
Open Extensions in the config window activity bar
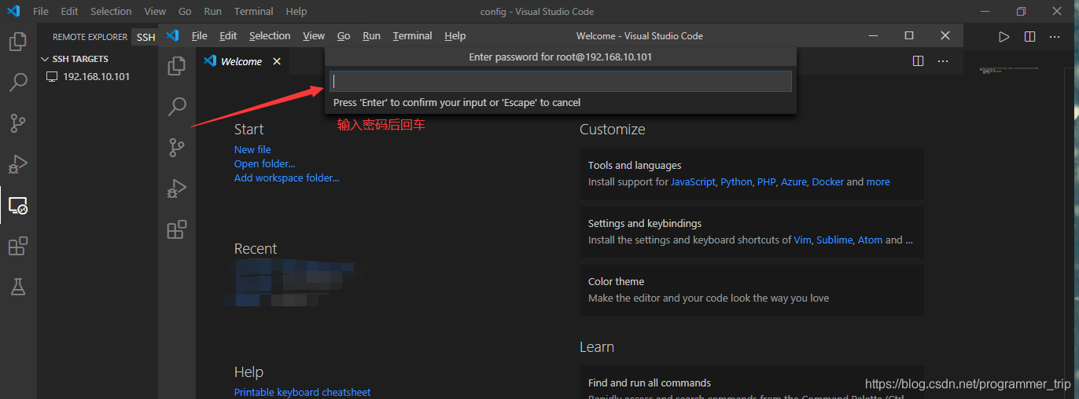[x=18, y=246]
